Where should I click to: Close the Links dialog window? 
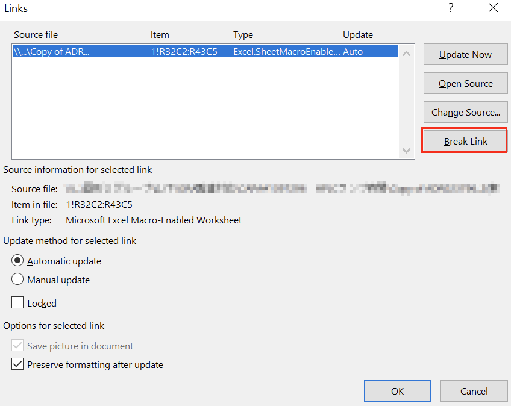tap(494, 8)
